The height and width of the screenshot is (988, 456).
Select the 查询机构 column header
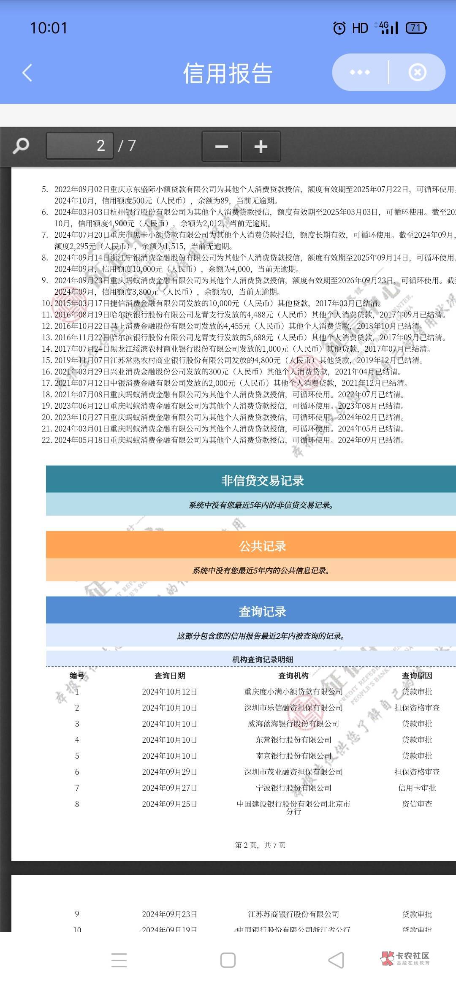[293, 676]
